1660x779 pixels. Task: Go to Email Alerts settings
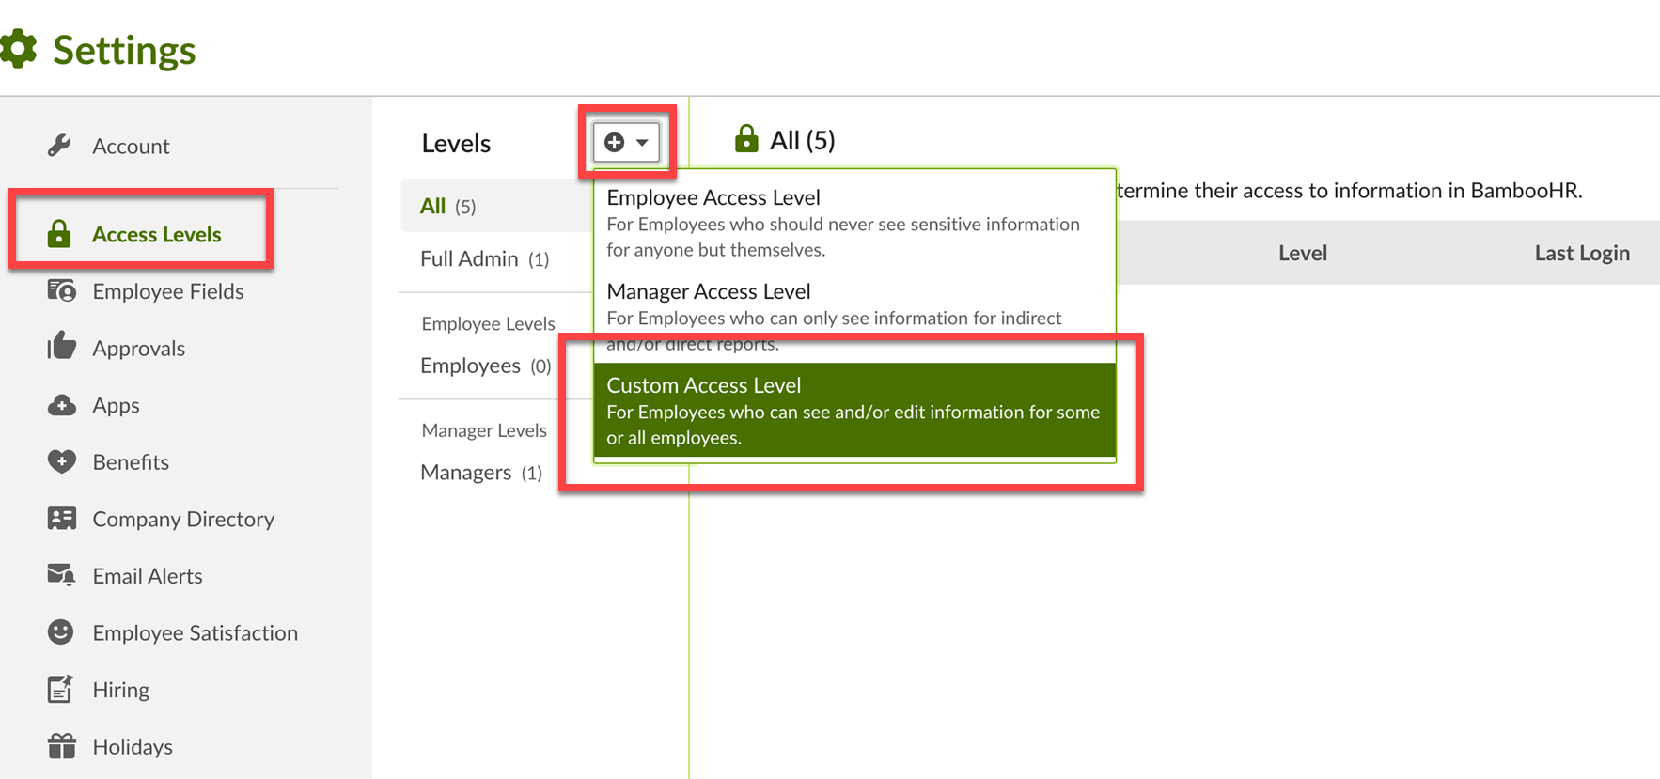tap(148, 575)
